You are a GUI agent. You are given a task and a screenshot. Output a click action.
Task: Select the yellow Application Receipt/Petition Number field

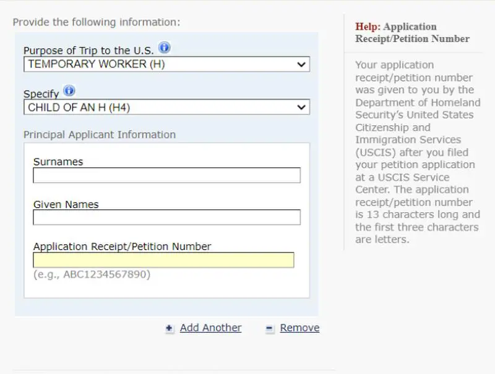click(x=163, y=260)
